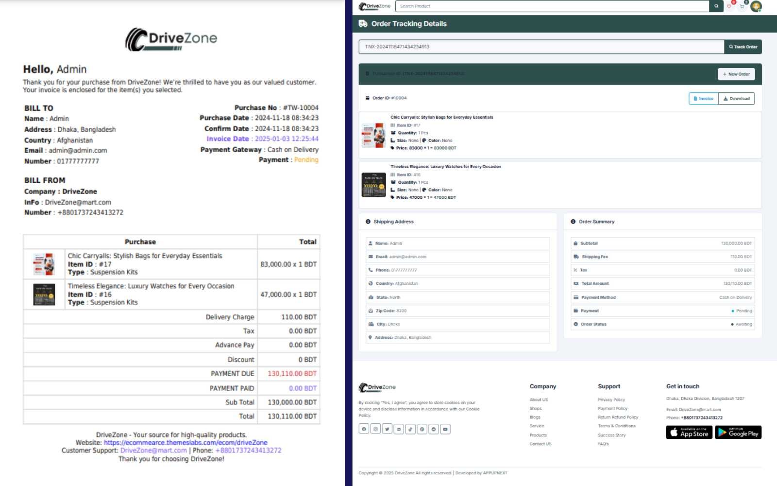
Task: Open Chic Carryalls product thumbnail in order
Action: pos(373,135)
